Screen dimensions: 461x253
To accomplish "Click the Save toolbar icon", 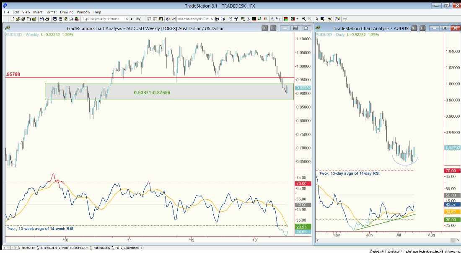I will (41, 19).
